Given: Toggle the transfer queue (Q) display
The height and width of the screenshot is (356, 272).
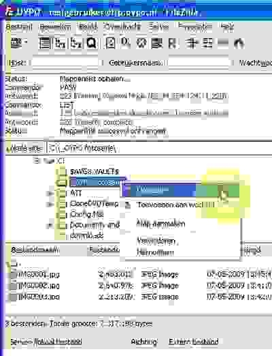Looking at the screenshot, I should point(92,43).
